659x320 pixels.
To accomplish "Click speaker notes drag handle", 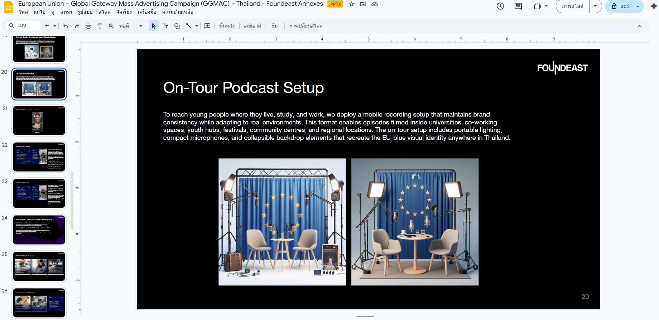I will [365, 317].
